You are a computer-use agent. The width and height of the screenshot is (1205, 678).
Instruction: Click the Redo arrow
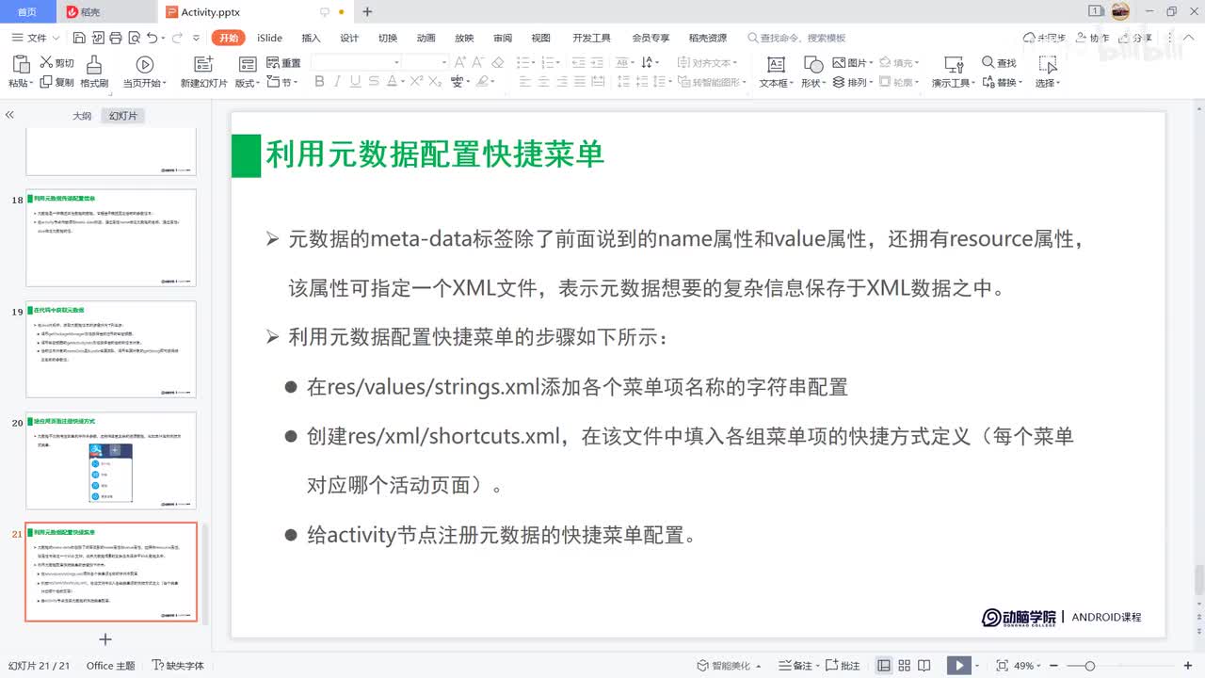coord(176,38)
